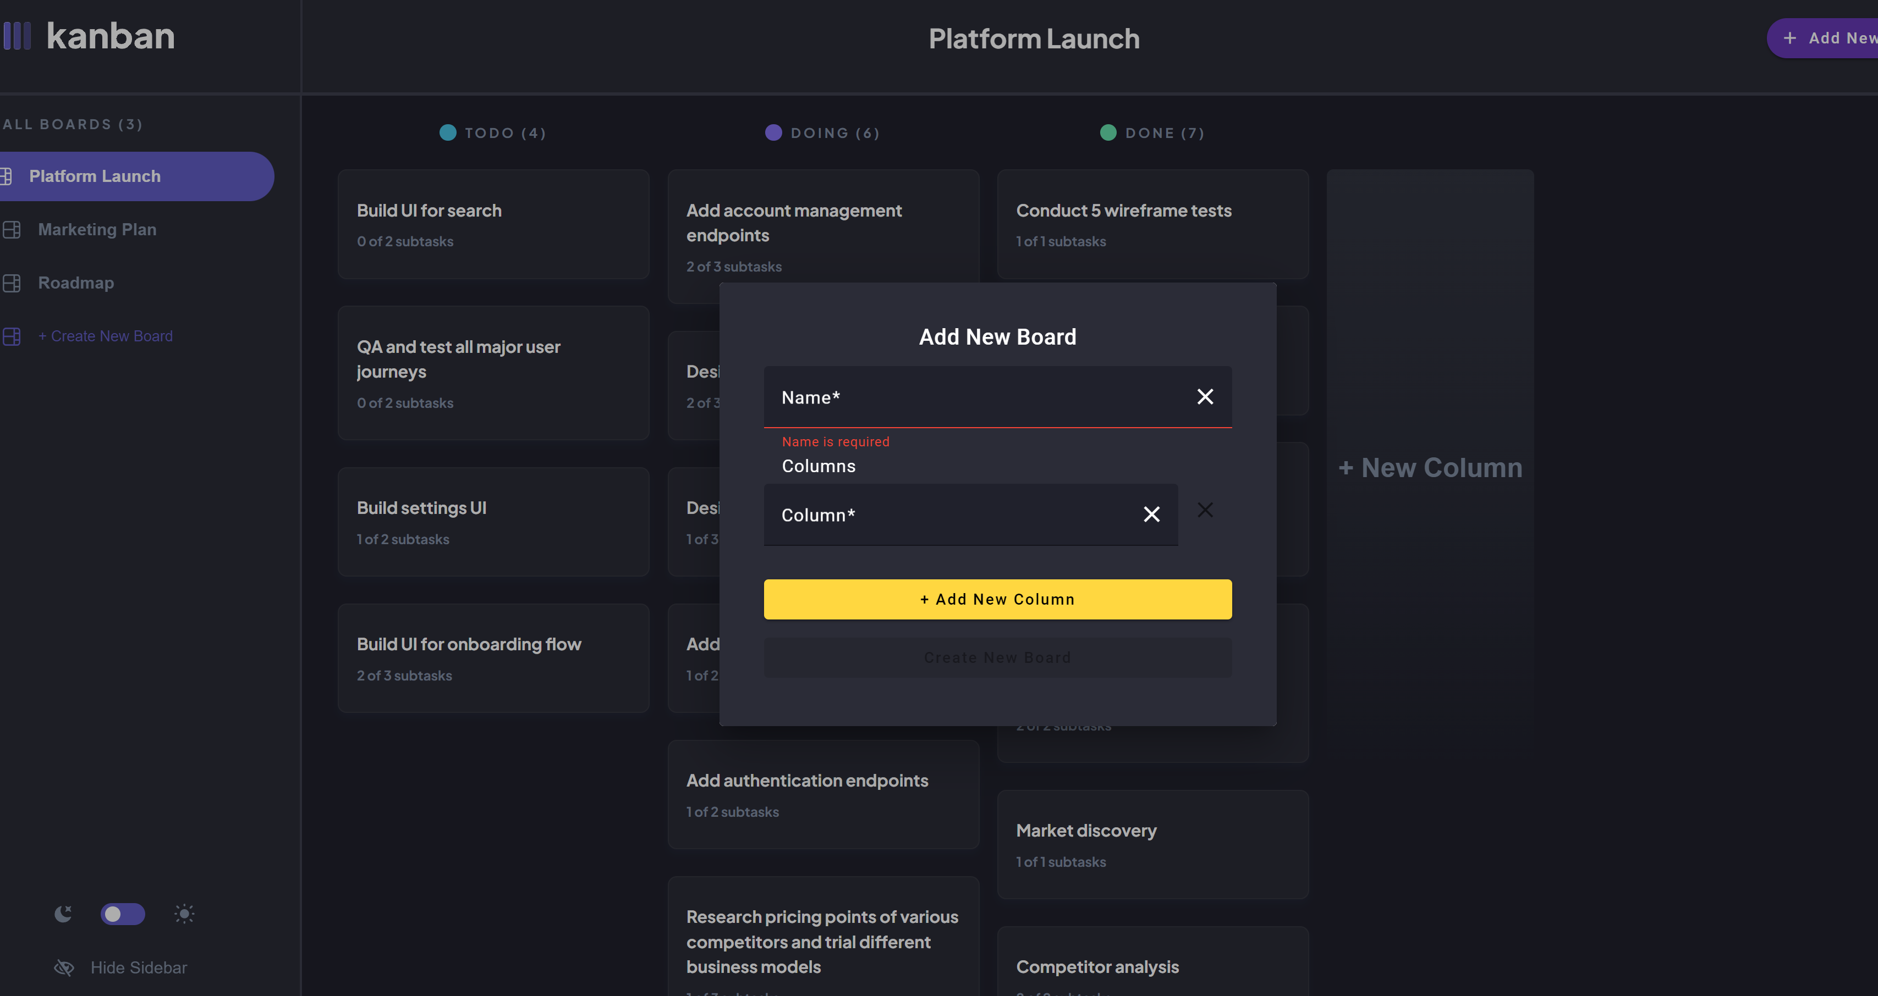Select Platform Launch in sidebar
The height and width of the screenshot is (996, 1878).
95,176
